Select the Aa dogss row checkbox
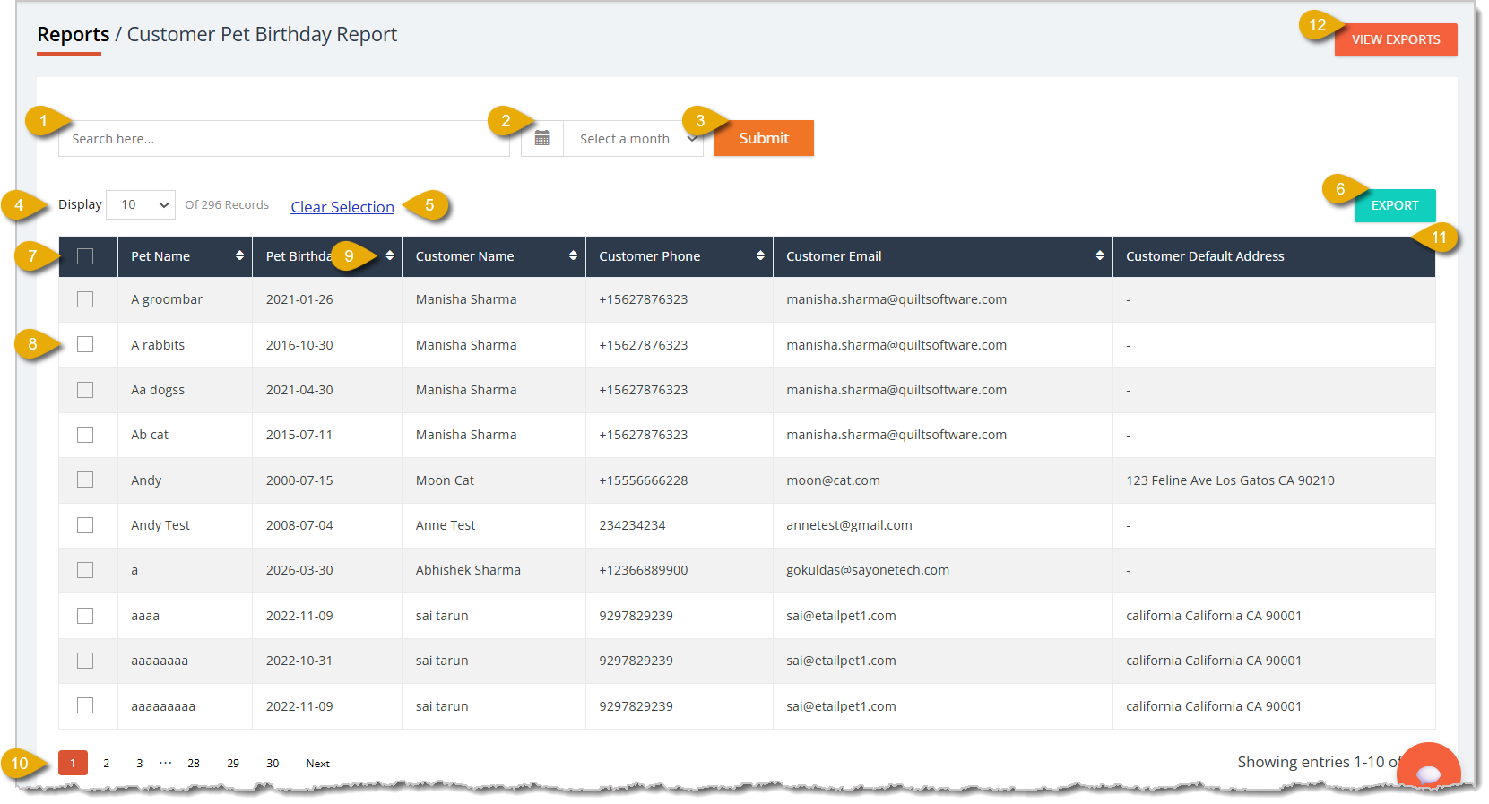The height and width of the screenshot is (804, 1489). pos(85,390)
